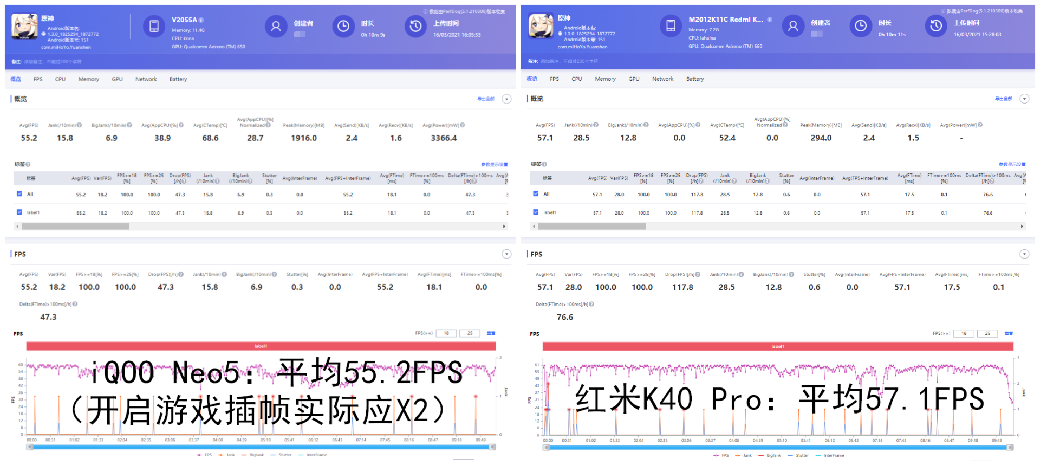Click the duration clock icon showing 0h 10m 9s
This screenshot has height=465, width=1040.
pyautogui.click(x=343, y=26)
